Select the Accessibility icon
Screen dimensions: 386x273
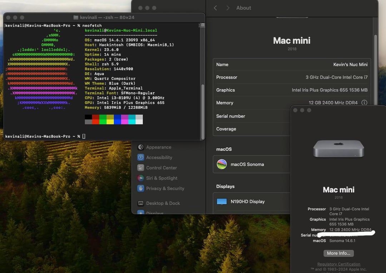click(141, 157)
